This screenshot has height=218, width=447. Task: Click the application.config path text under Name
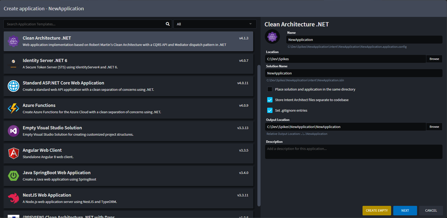[x=347, y=47]
